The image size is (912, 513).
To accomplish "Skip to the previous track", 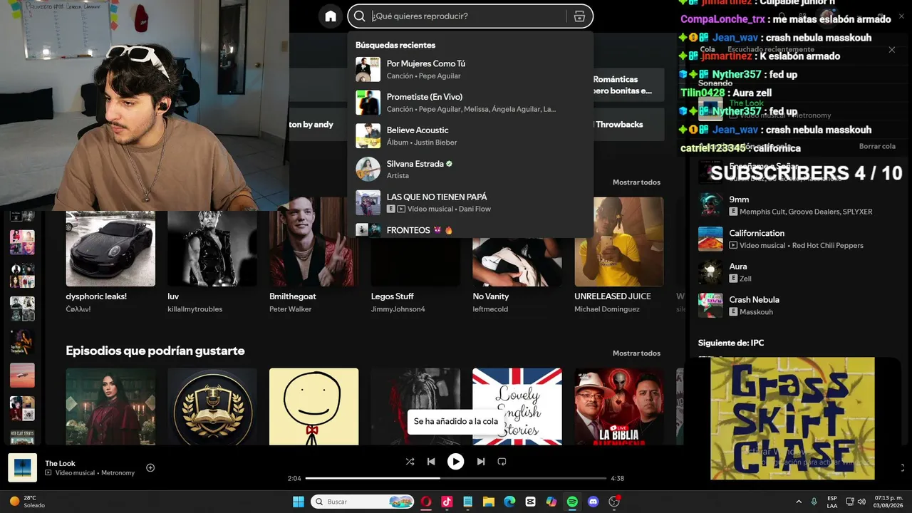I will (x=431, y=462).
